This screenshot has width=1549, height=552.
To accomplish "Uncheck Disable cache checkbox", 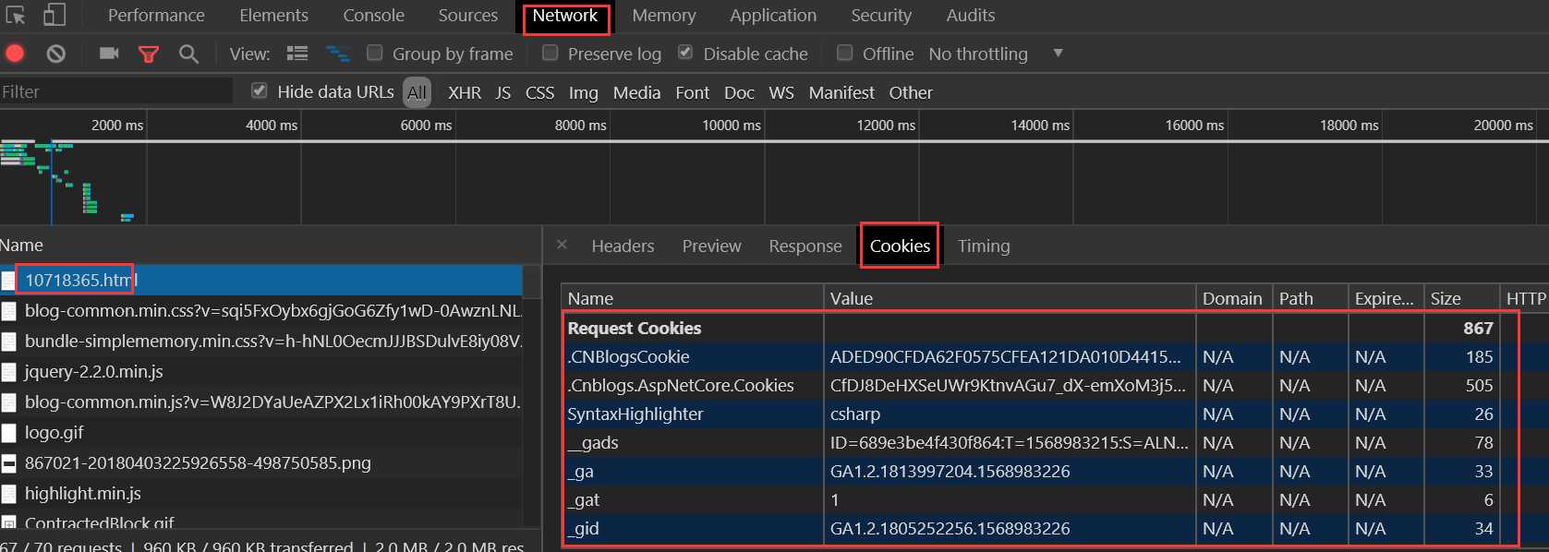I will point(685,53).
